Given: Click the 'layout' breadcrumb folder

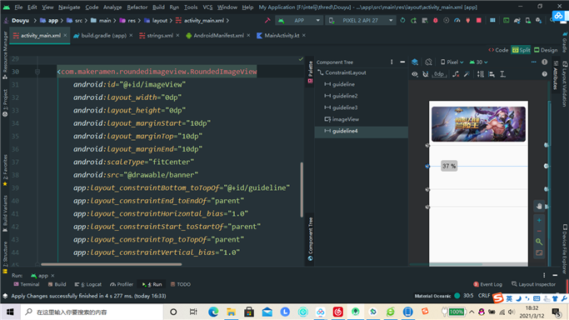Looking at the screenshot, I should [156, 21].
